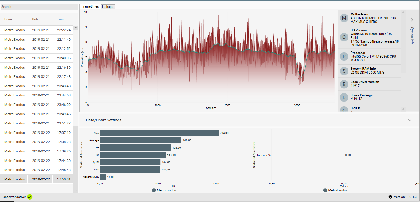
Task: Click the record list scroll down arrow
Action: click(x=76, y=190)
